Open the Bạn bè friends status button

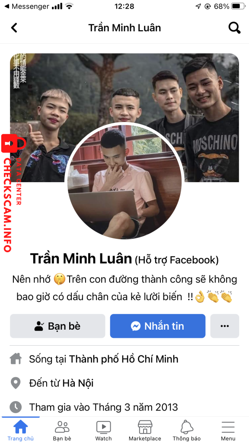[x=57, y=326]
